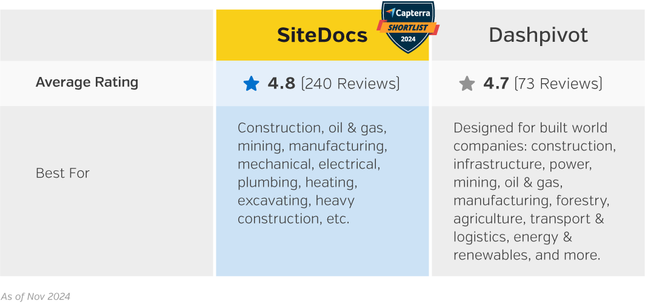Open SiteDocs' 240 Reviews link
This screenshot has width=645, height=303.
pyautogui.click(x=350, y=84)
